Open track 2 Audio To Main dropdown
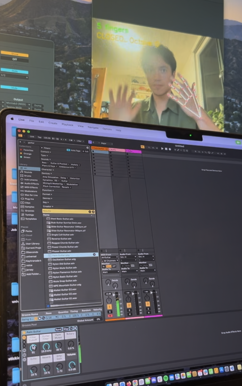 click(x=129, y=271)
